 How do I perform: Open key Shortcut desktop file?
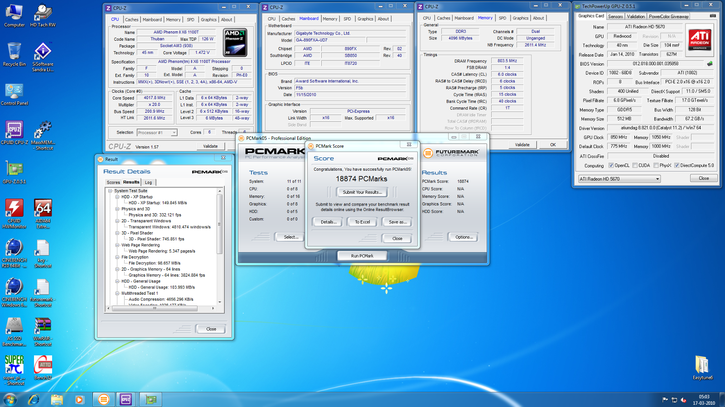(x=43, y=253)
